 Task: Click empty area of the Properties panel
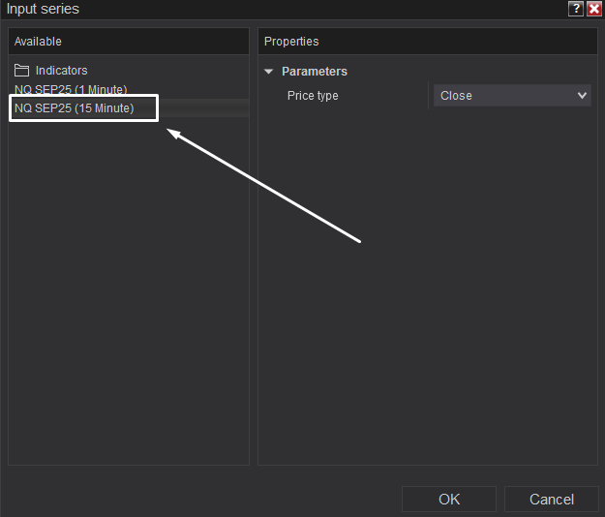(x=428, y=288)
